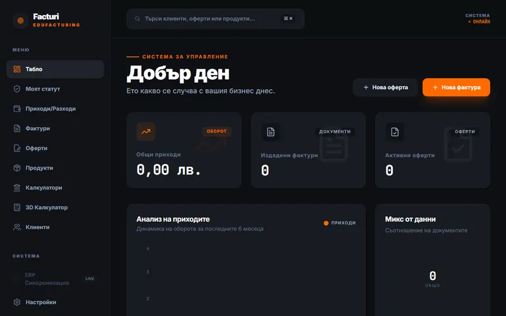Click the orange trend arrow icon on Оборот card

[146, 131]
